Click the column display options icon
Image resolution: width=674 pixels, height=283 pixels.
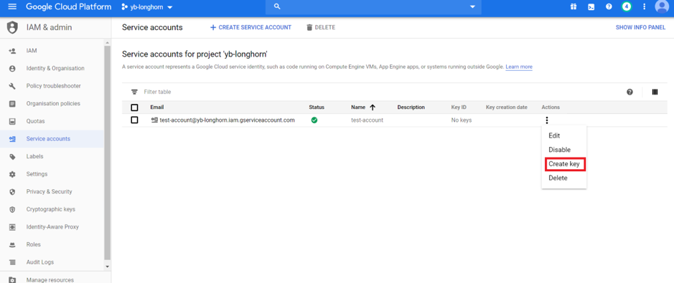click(655, 92)
